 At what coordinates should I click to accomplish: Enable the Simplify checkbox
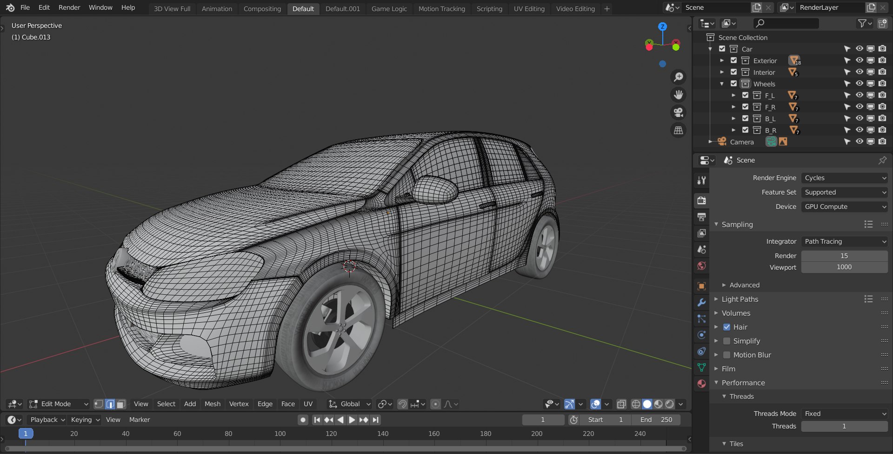click(x=726, y=341)
